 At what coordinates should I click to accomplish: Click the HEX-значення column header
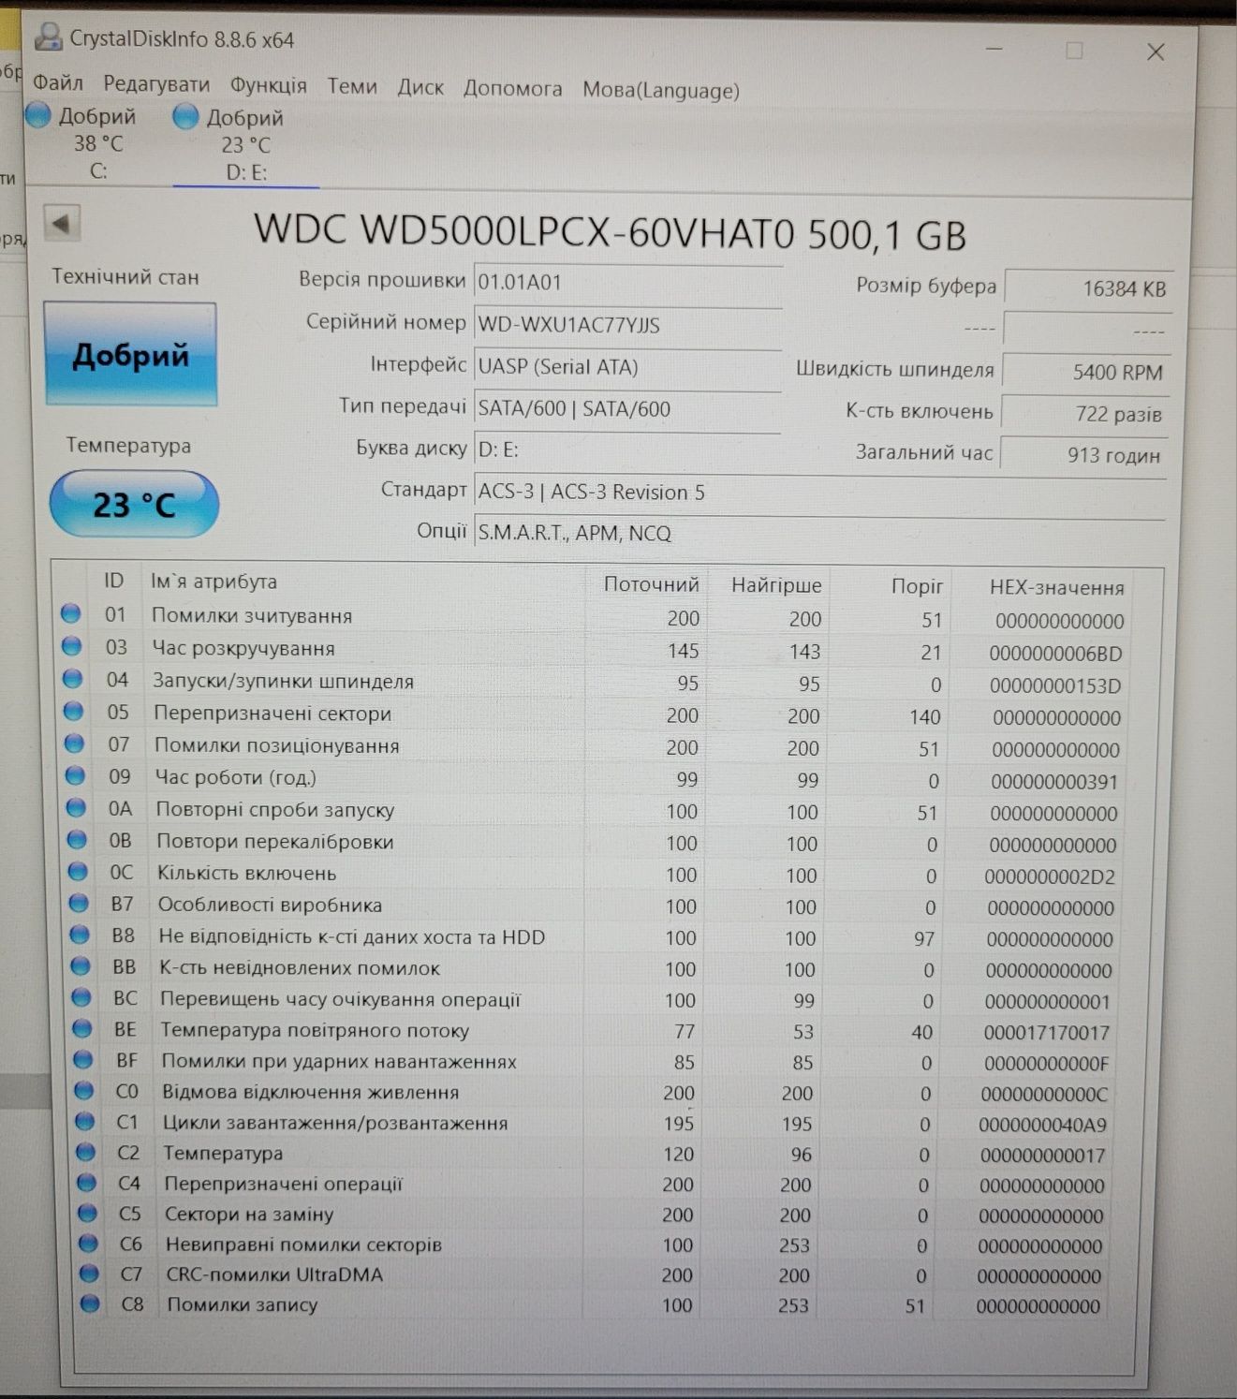pyautogui.click(x=1056, y=587)
